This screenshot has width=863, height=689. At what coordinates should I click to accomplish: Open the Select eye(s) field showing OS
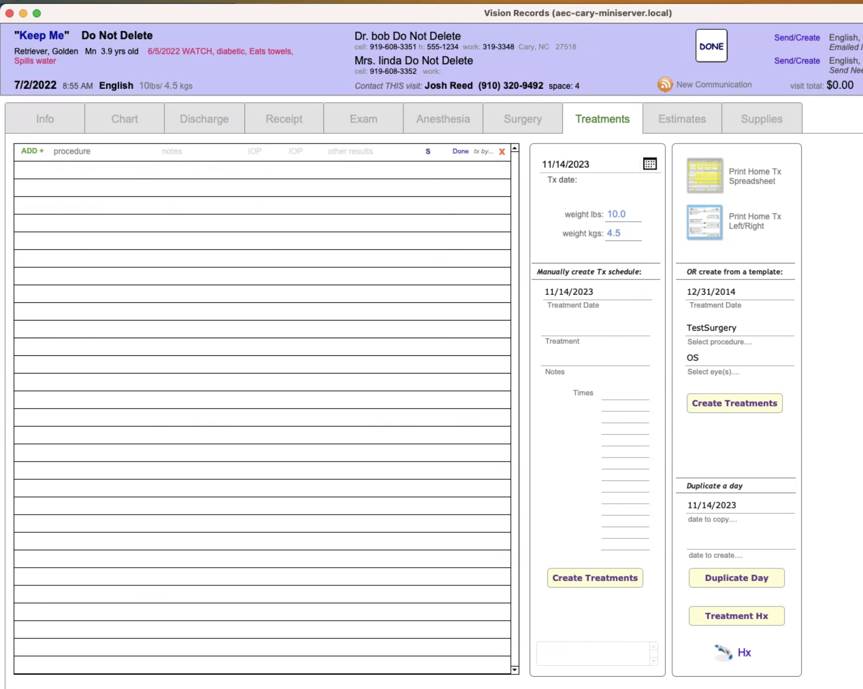coord(739,358)
